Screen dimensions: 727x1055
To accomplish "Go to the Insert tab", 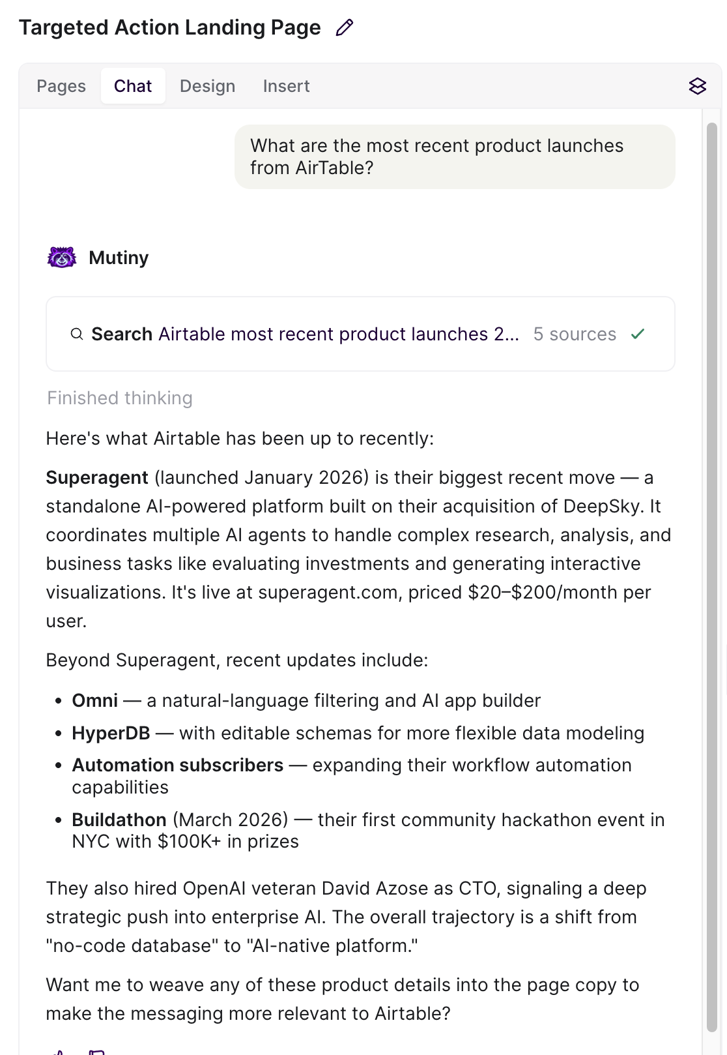I will (x=286, y=86).
